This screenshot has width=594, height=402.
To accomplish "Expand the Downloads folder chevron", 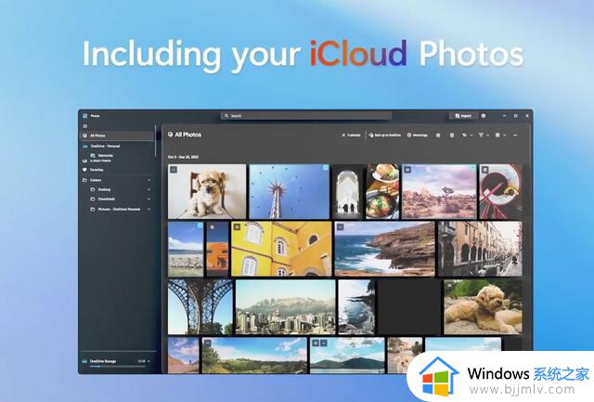I will coord(148,199).
